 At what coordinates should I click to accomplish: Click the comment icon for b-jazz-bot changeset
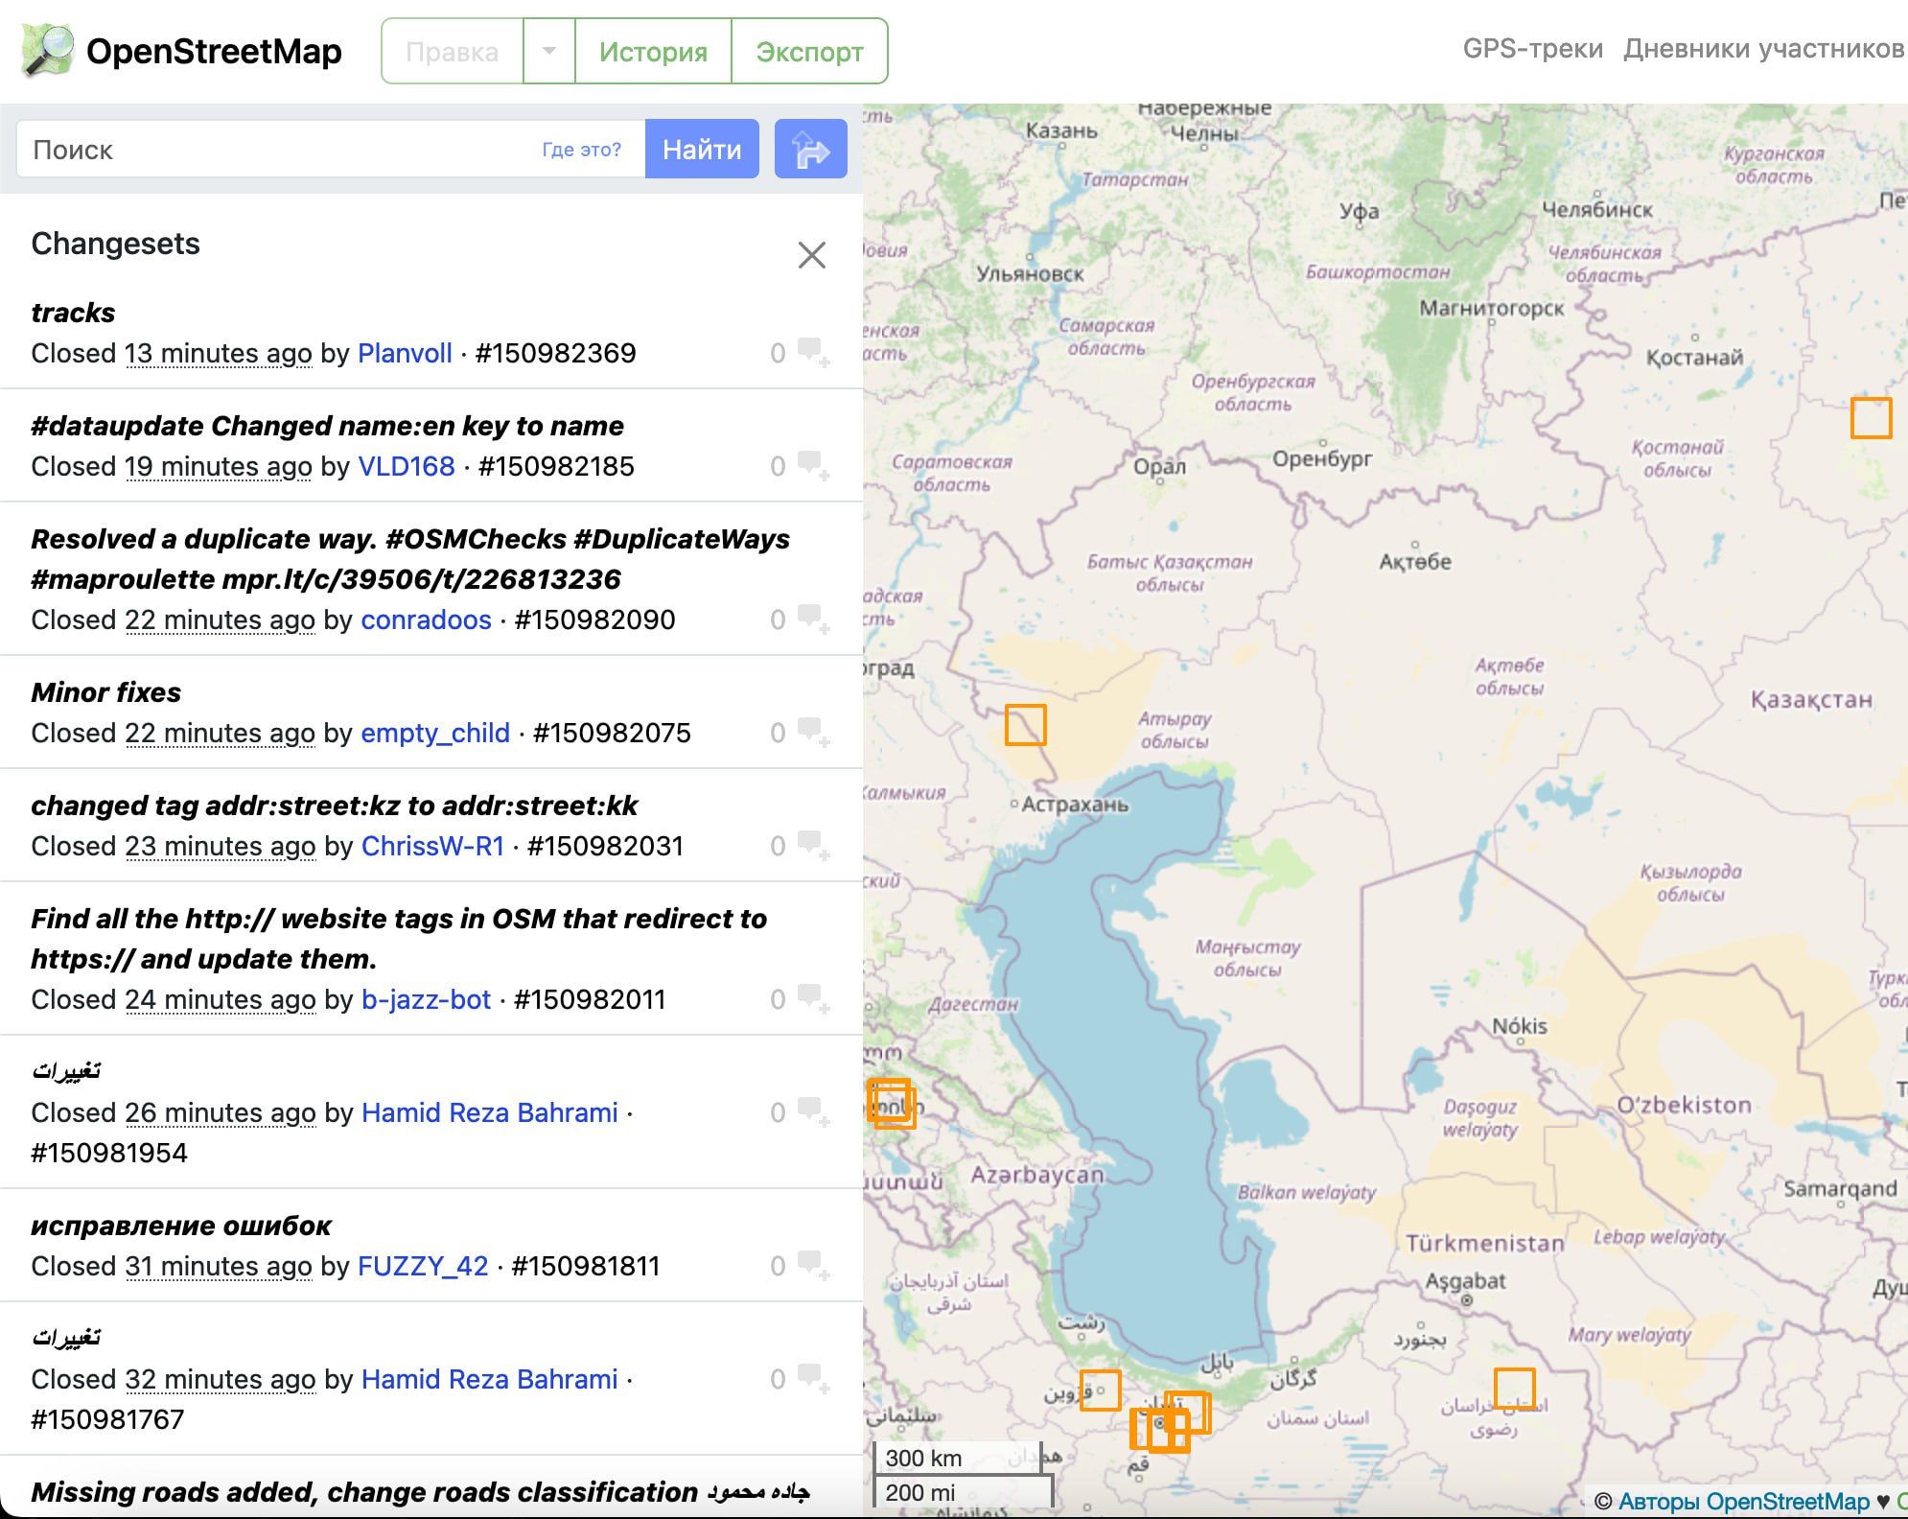813,998
